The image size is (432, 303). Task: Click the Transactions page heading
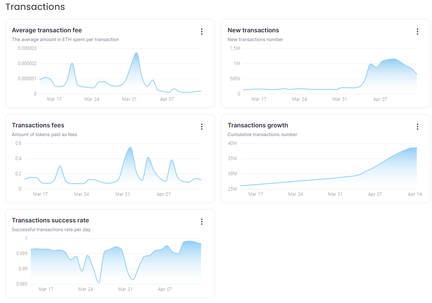click(35, 6)
